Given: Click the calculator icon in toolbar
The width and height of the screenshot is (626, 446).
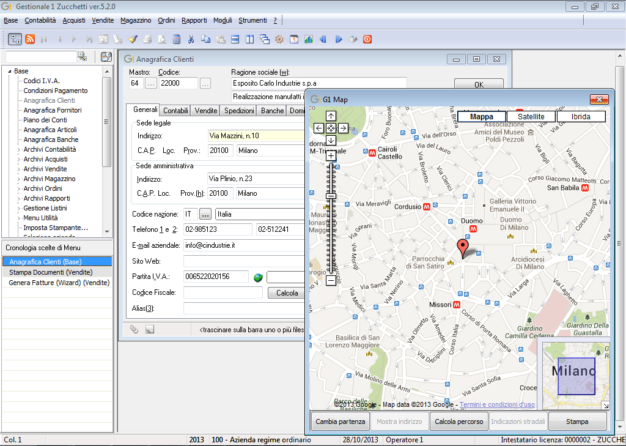Looking at the screenshot, I should [x=177, y=39].
